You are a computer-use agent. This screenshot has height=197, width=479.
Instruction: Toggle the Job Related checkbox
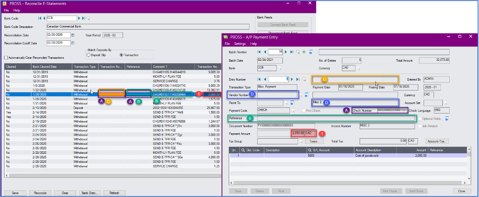tap(420, 126)
